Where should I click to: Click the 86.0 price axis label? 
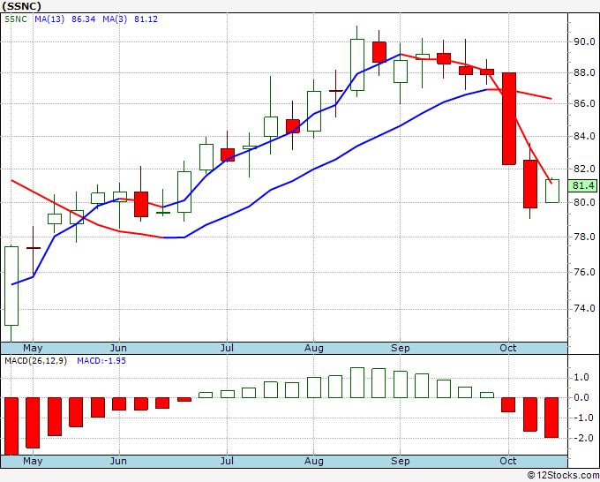point(584,104)
